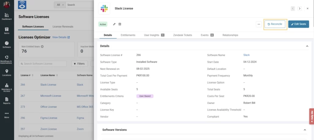The height and width of the screenshot is (140, 314).
Task: Click the Reconcile button
Action: 275,24
